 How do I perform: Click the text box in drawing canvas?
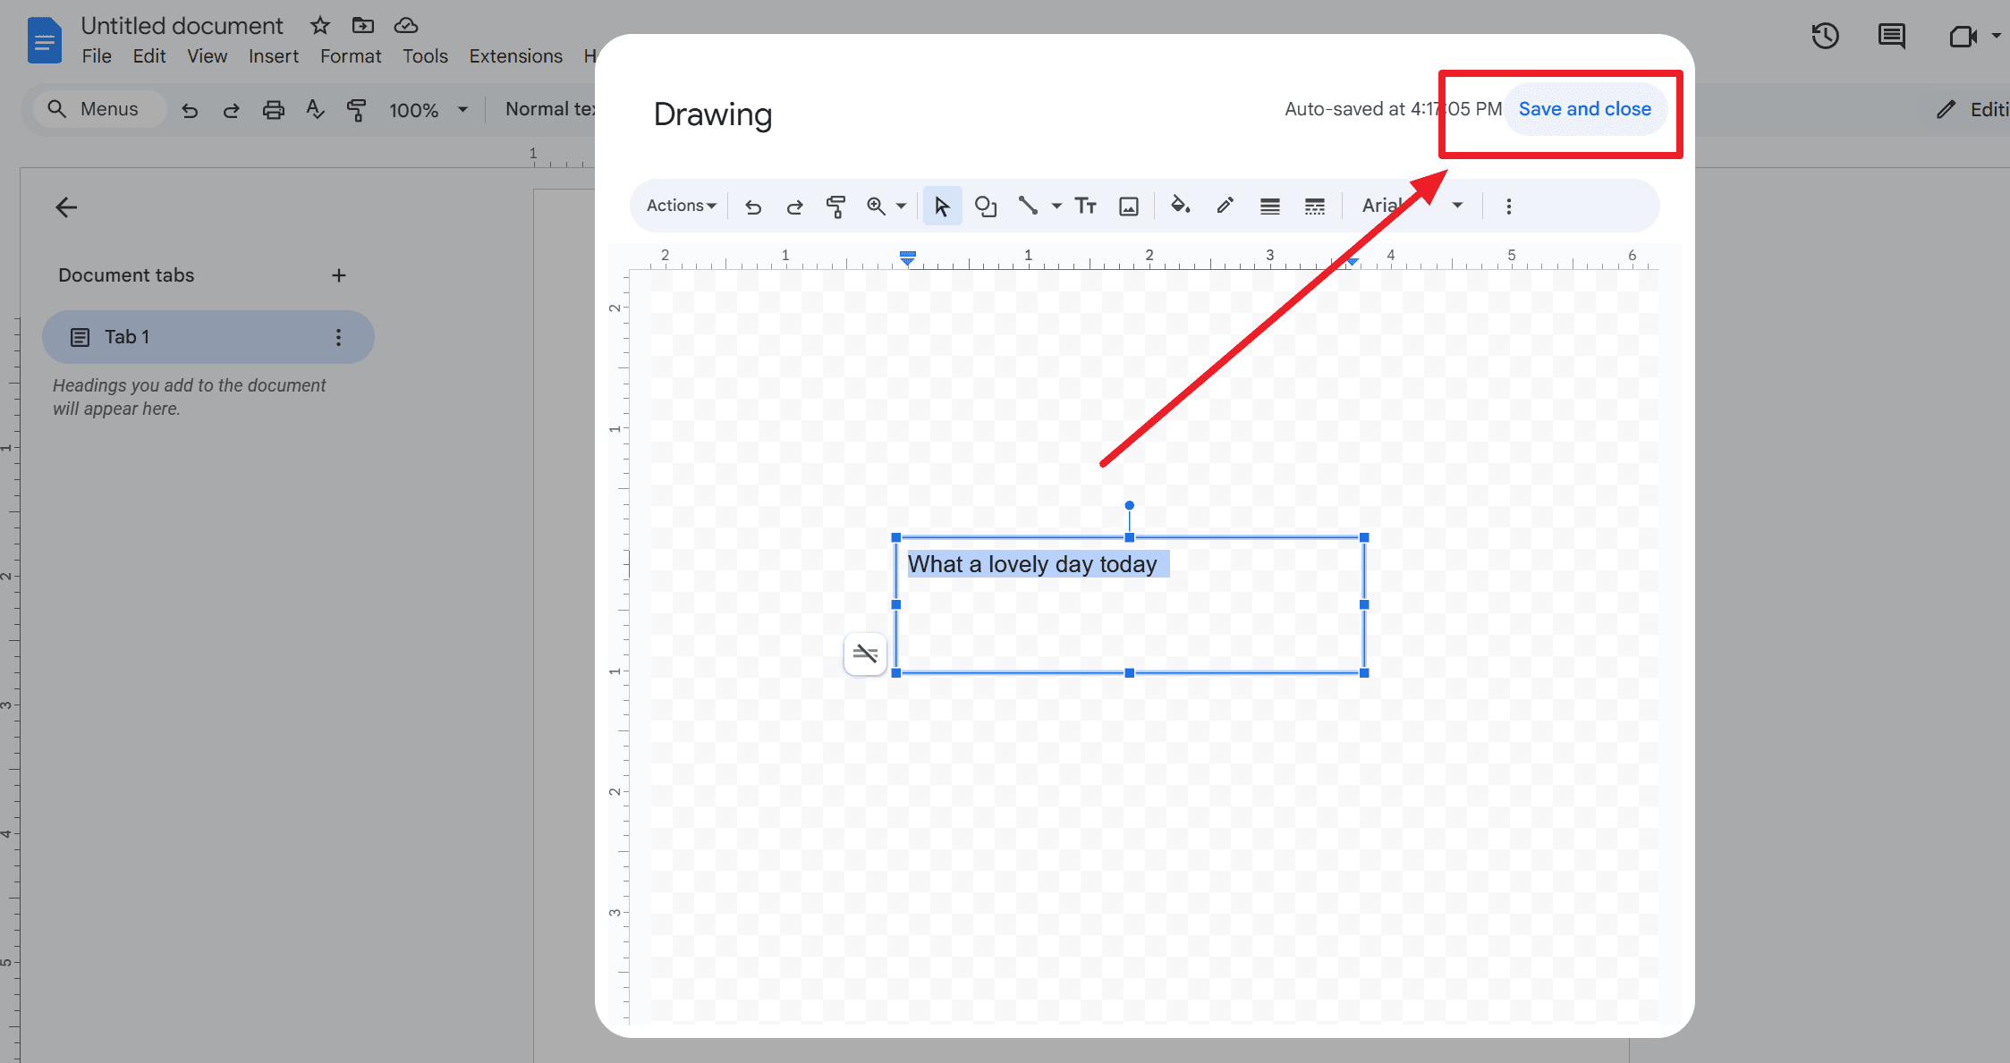coord(1130,604)
